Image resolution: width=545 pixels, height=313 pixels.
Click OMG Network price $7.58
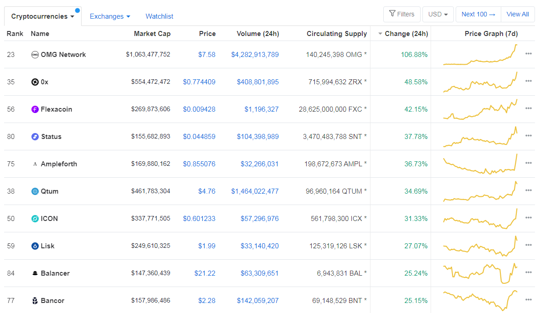207,55
